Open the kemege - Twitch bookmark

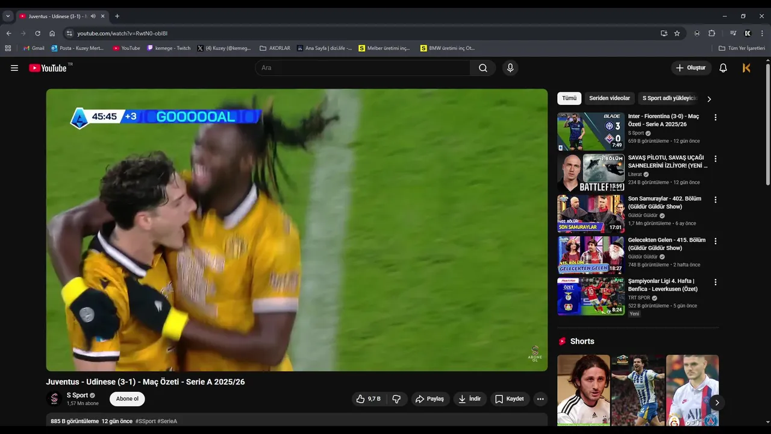coord(169,48)
